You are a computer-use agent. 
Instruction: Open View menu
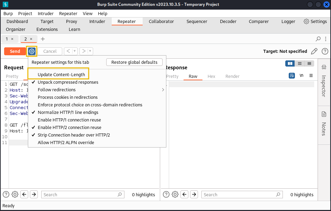[88, 13]
